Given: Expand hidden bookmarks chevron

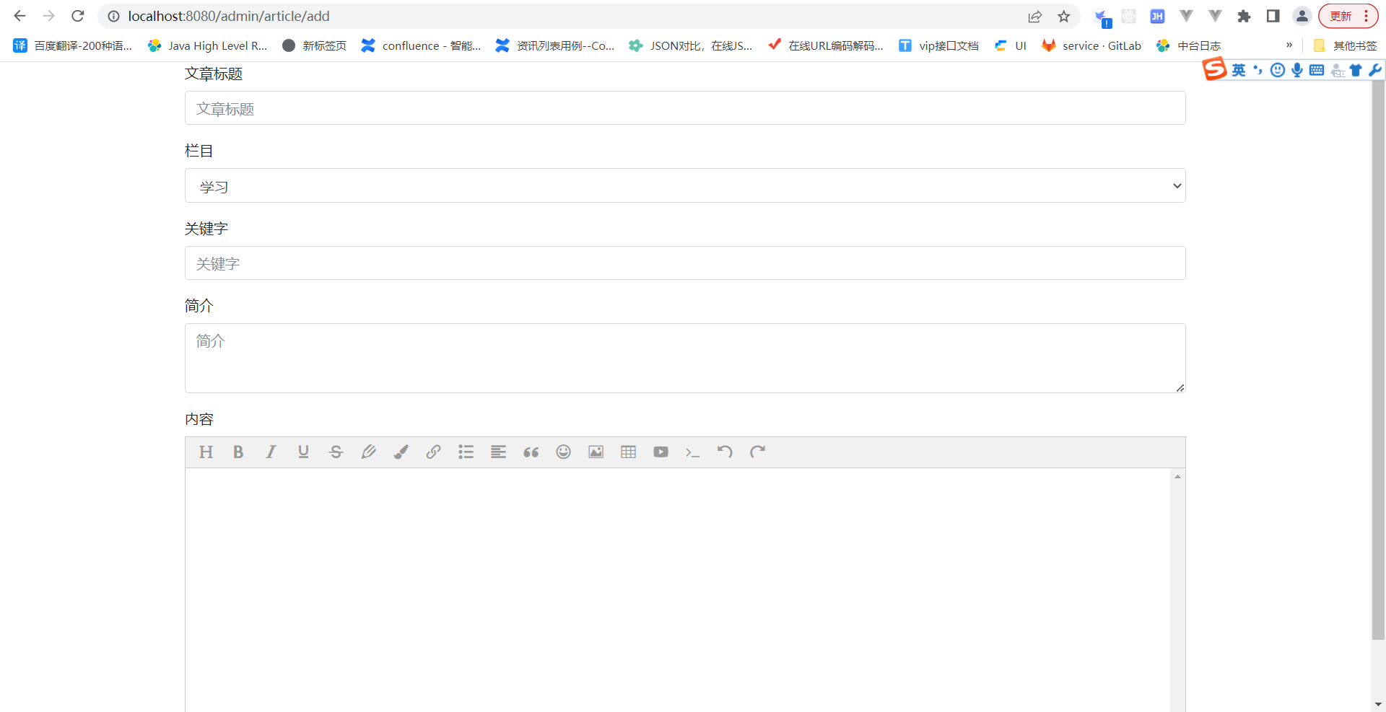Looking at the screenshot, I should pos(1289,45).
